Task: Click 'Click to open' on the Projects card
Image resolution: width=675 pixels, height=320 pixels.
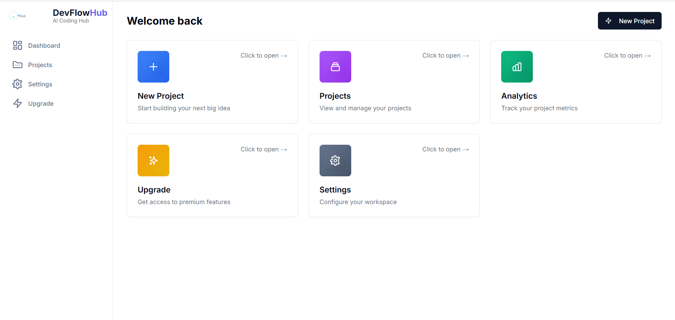Action: click(x=445, y=55)
